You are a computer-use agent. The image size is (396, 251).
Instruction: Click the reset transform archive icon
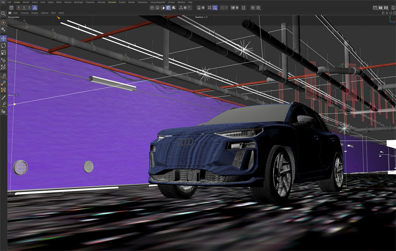11,8
